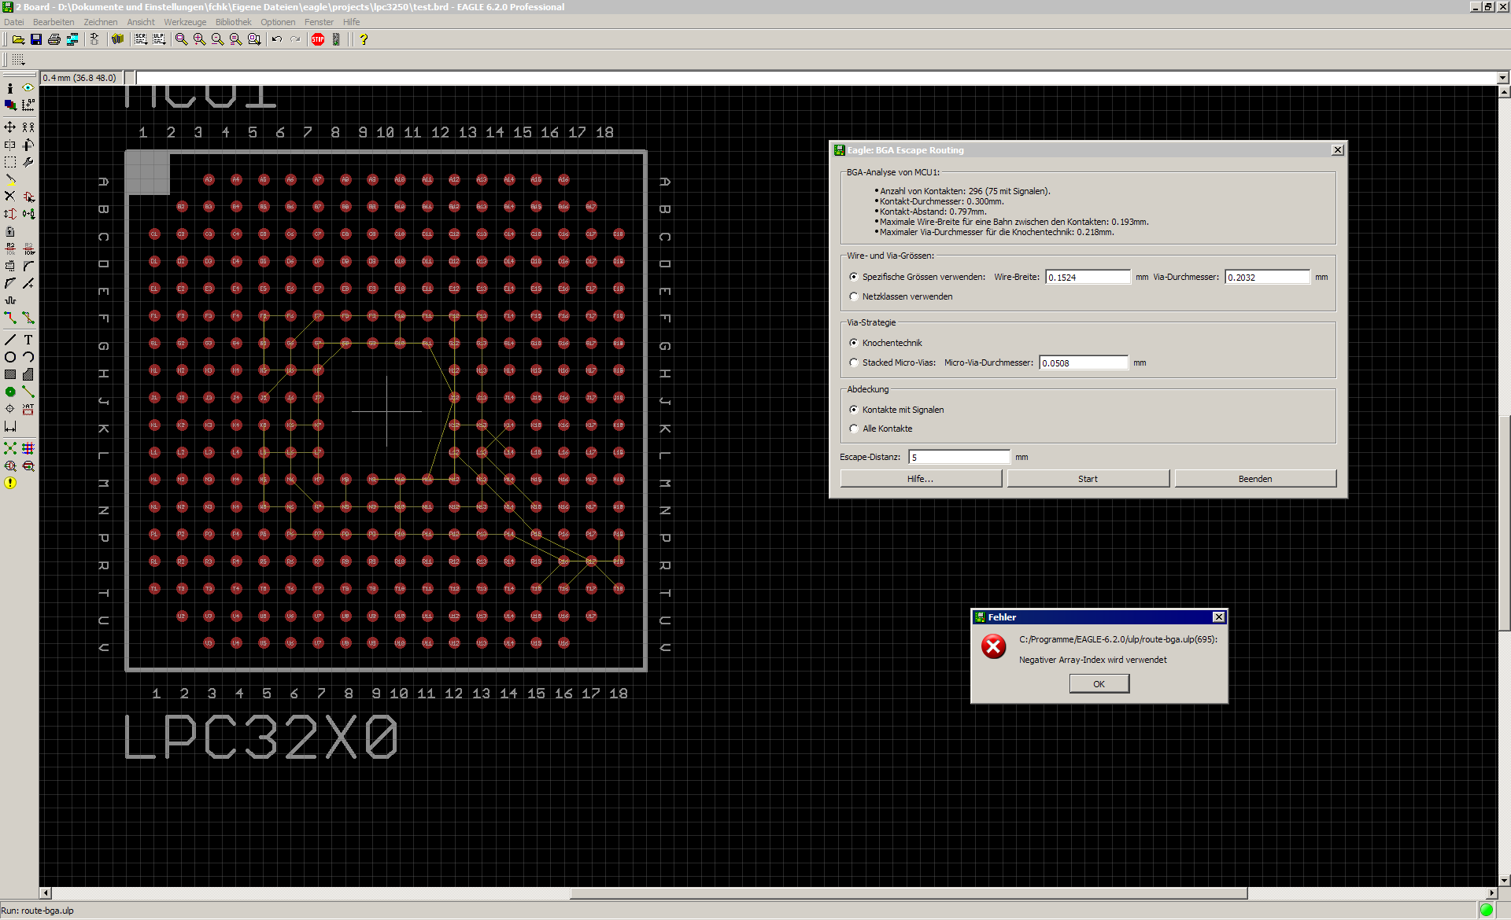The width and height of the screenshot is (1511, 920).
Task: Select the Route tool
Action: (10, 318)
